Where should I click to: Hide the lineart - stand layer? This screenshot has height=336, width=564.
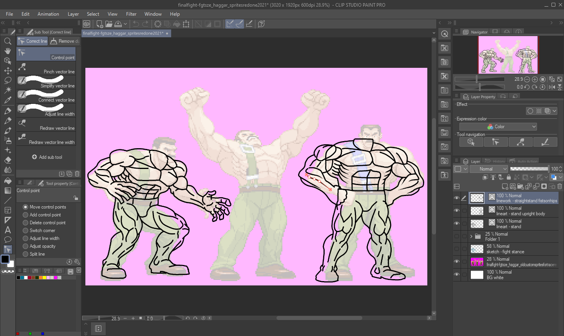[x=456, y=223]
